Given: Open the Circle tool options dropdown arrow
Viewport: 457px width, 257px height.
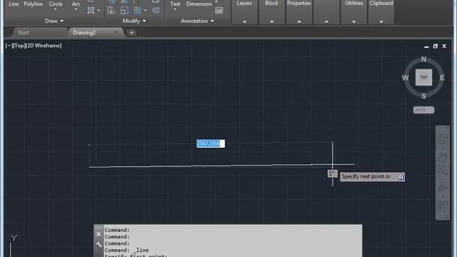Looking at the screenshot, I should click(56, 9).
